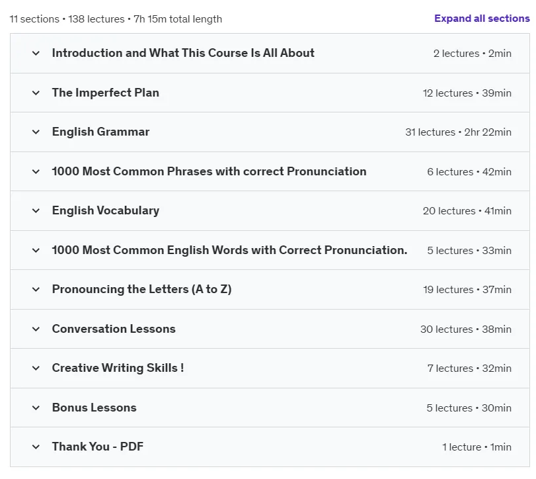Select the English Grammar section title

(x=100, y=132)
